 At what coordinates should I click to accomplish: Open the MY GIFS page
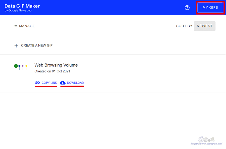pyautogui.click(x=210, y=8)
